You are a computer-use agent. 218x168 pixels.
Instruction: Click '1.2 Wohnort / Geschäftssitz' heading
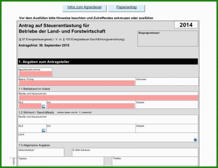coord(36,112)
